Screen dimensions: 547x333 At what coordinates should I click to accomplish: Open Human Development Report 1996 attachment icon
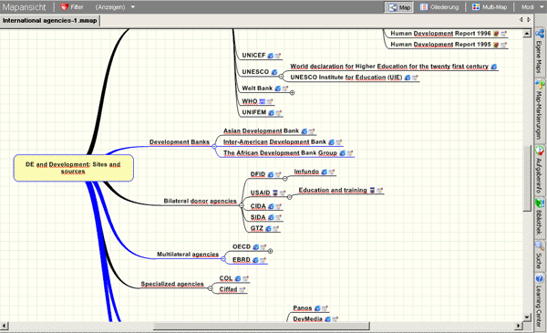496,34
